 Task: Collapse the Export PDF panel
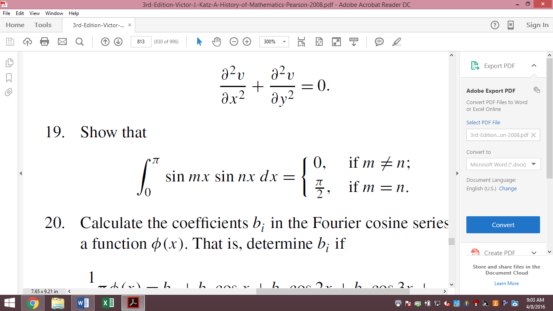pyautogui.click(x=534, y=65)
